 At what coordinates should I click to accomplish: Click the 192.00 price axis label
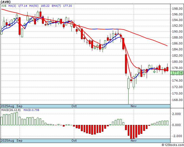tap(177, 26)
